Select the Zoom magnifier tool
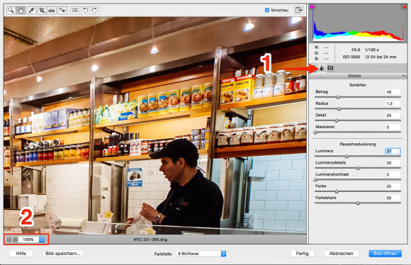This screenshot has width=411, height=265. (x=11, y=10)
